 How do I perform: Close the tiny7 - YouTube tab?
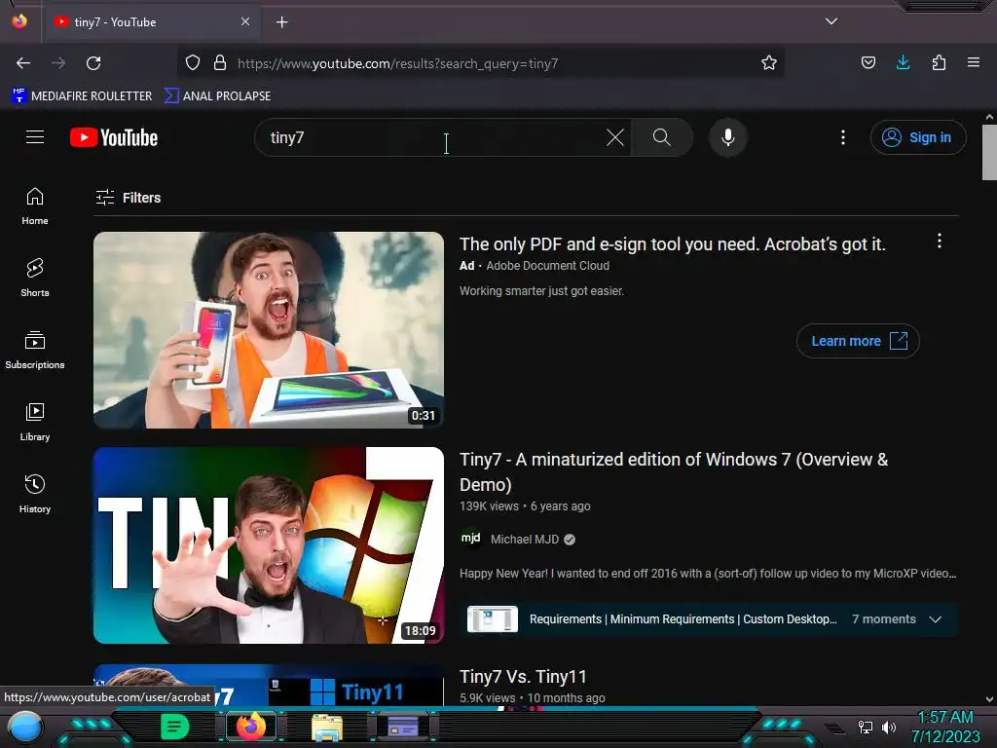point(245,21)
